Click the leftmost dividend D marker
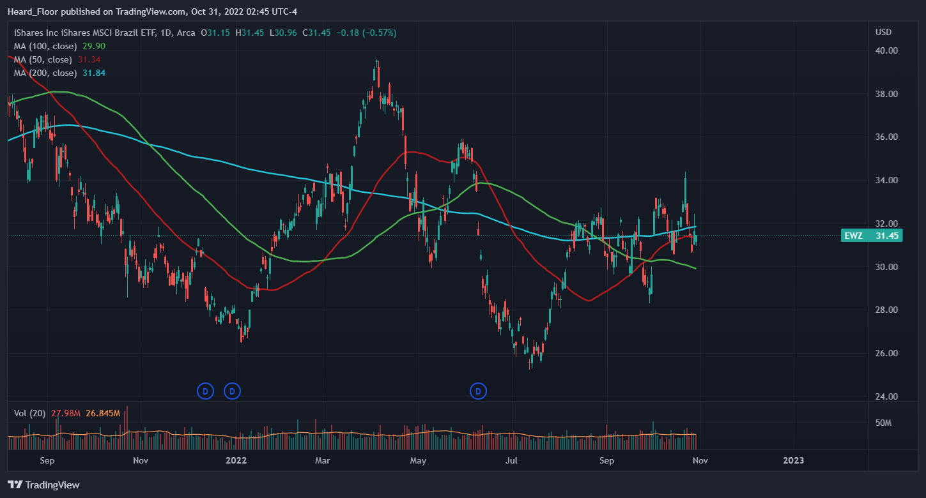The width and height of the screenshot is (926, 498). click(205, 390)
